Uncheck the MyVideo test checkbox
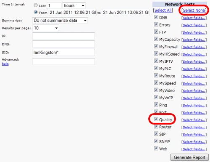210x162 pixels. 156,90
